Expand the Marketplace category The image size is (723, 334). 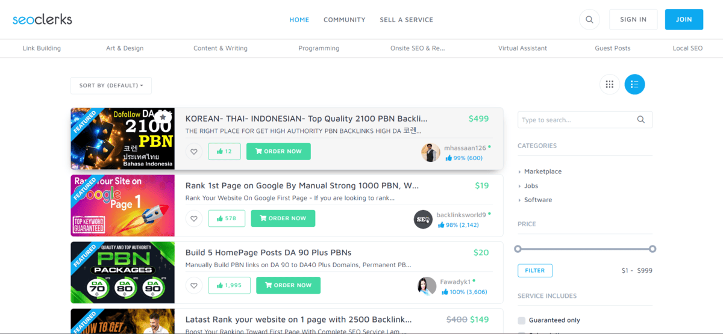click(x=542, y=172)
